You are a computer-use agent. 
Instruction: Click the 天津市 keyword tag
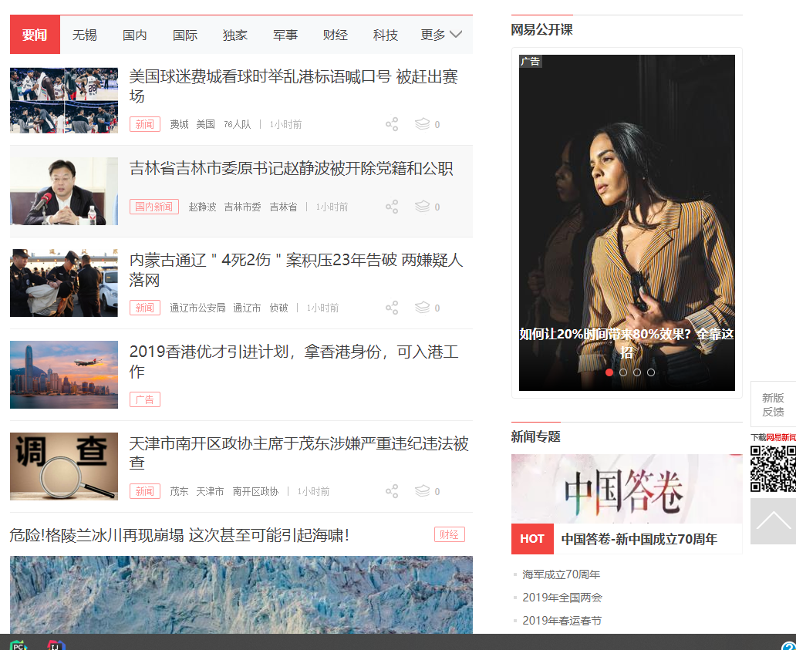210,492
